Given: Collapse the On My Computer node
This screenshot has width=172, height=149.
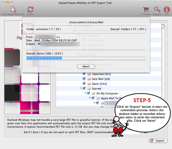Looking at the screenshot, I should (x=85, y=93).
